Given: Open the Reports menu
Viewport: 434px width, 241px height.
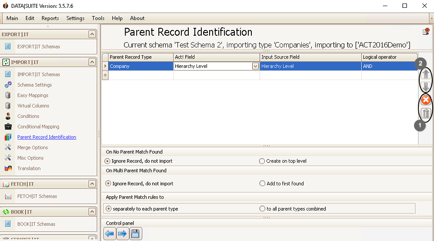Looking at the screenshot, I should pos(50,18).
